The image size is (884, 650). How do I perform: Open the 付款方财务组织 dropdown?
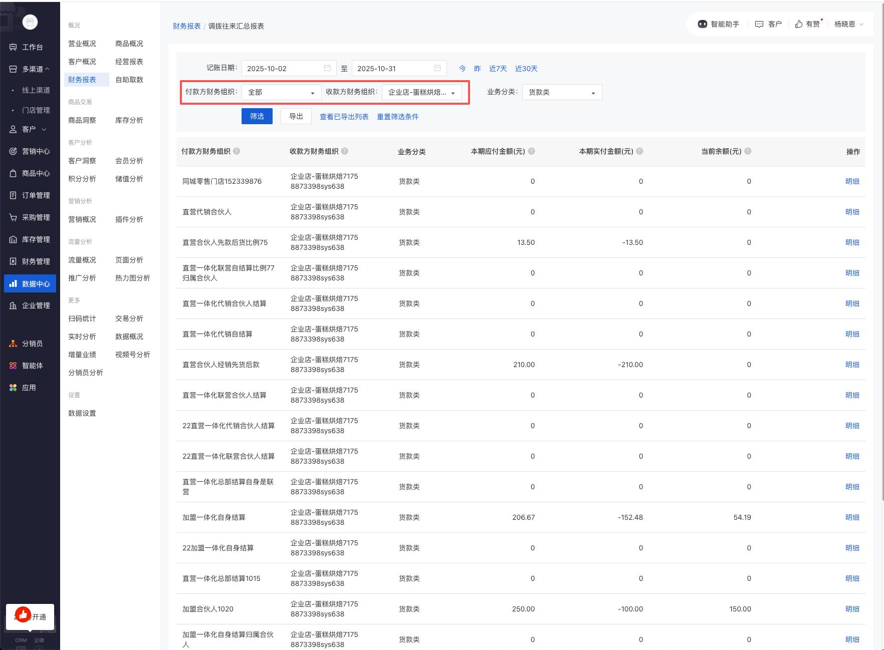(x=281, y=92)
